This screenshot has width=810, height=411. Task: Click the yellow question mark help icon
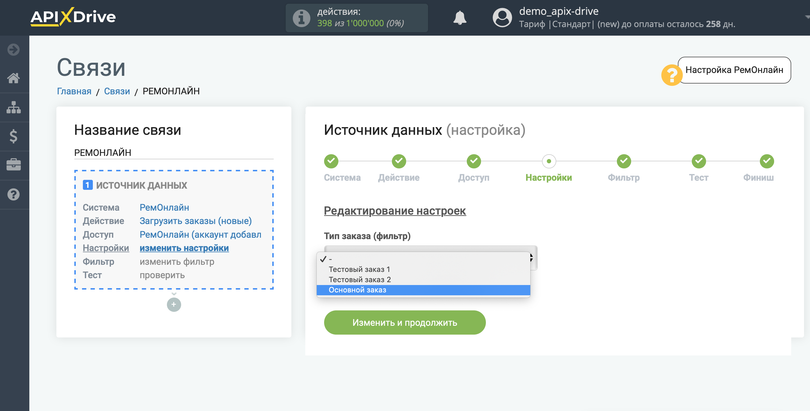coord(672,75)
